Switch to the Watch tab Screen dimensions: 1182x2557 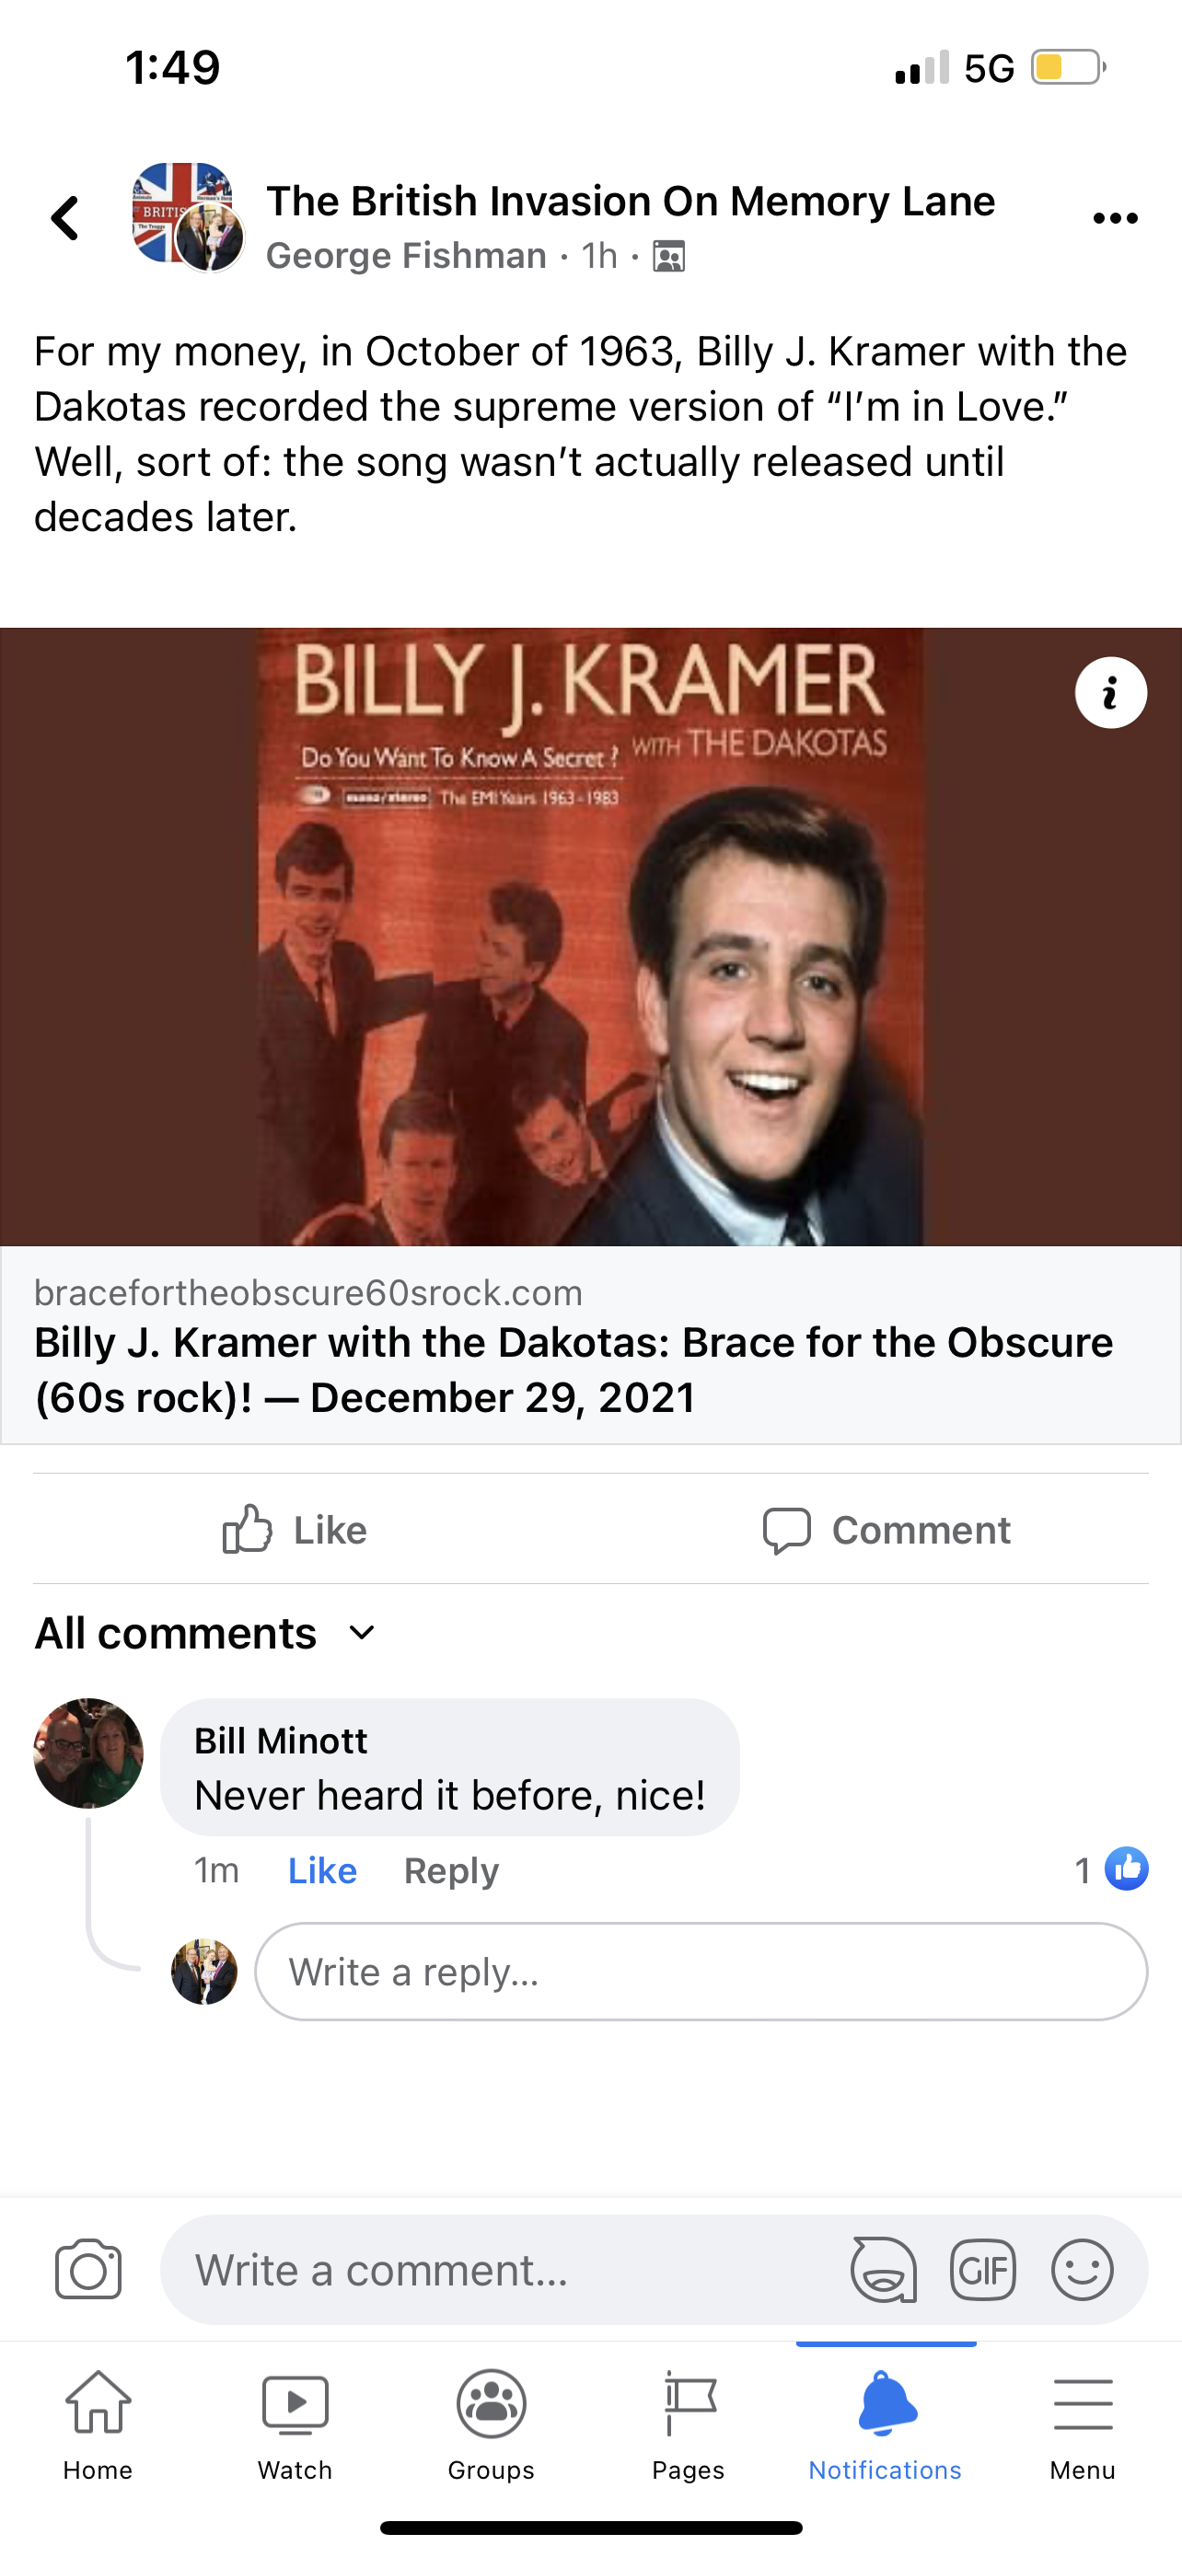tap(295, 2423)
